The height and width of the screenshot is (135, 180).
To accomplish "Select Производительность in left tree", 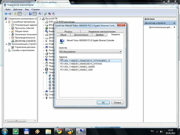I will point(25,37).
